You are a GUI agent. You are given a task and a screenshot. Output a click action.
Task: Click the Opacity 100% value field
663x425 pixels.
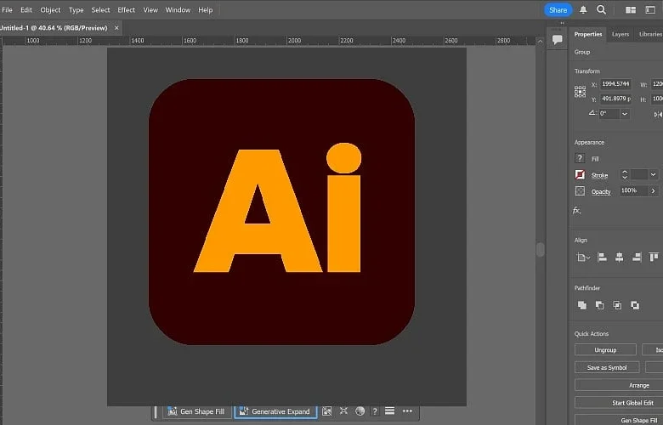coord(633,190)
